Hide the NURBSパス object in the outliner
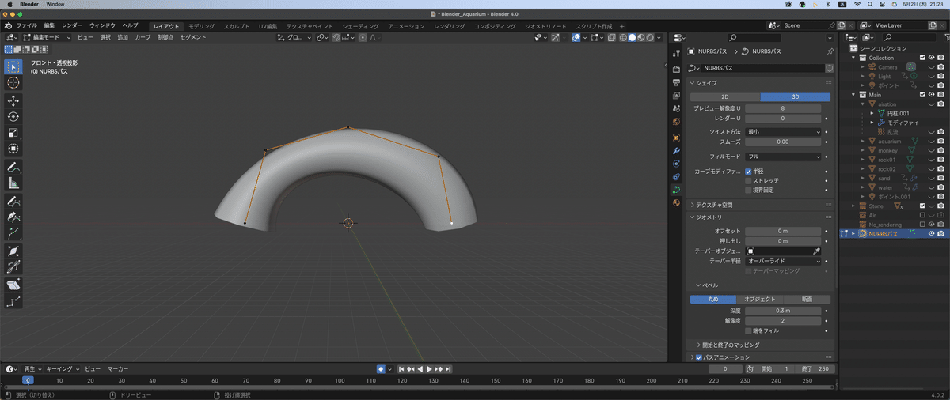The image size is (950, 400). [x=931, y=233]
